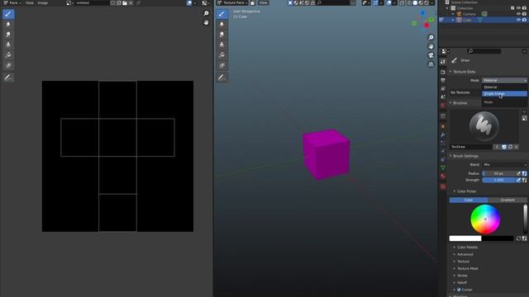Click the white primary color swatch
Viewport: 529px width, 297px height.
(465, 238)
